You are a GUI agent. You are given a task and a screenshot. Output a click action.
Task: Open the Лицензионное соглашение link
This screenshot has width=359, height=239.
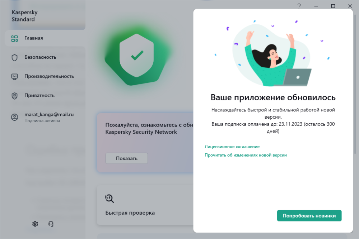[232, 147]
